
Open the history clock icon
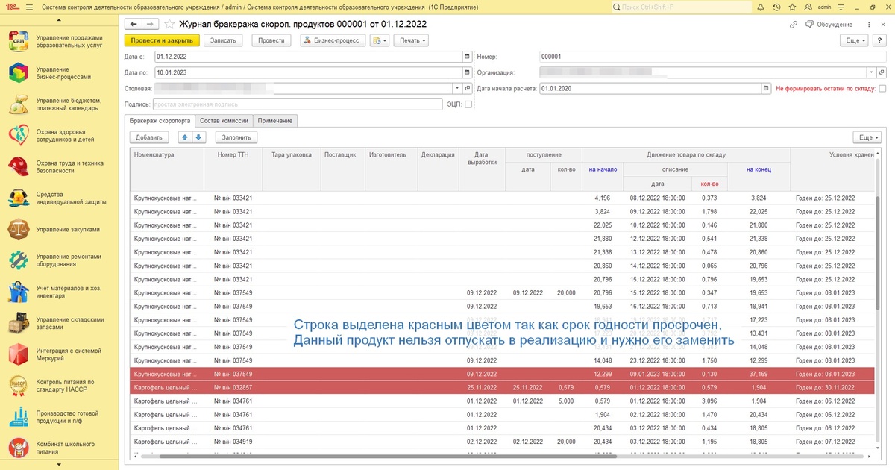pyautogui.click(x=777, y=7)
